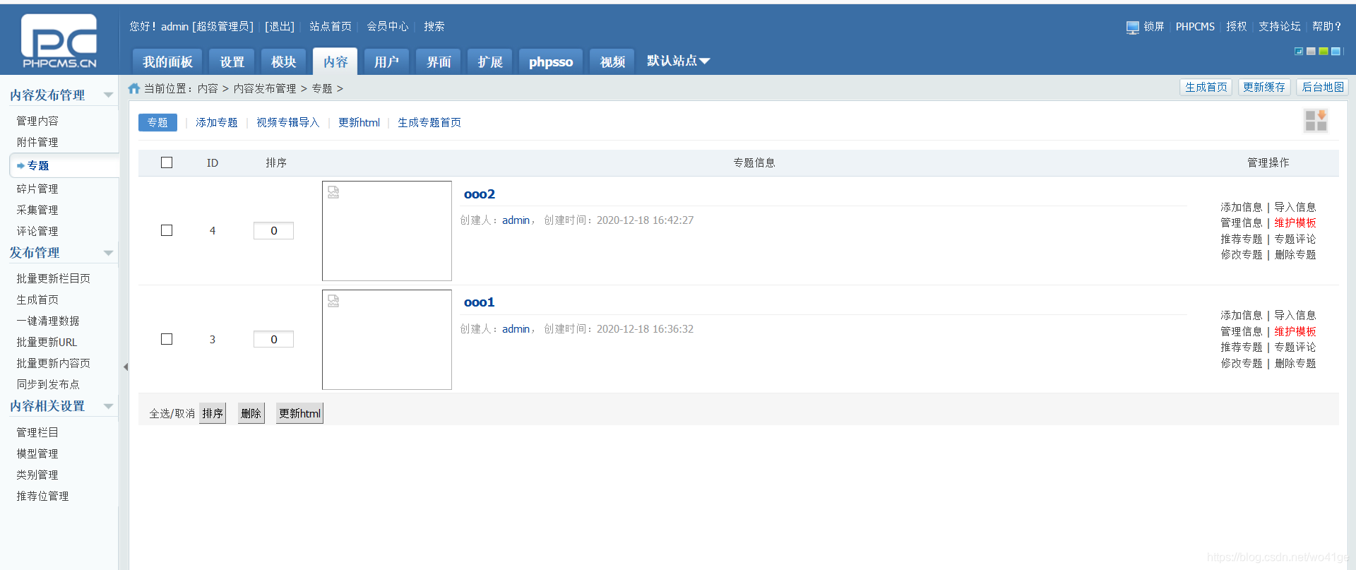Click the sort order field for ooo2
The height and width of the screenshot is (570, 1356).
tap(274, 230)
